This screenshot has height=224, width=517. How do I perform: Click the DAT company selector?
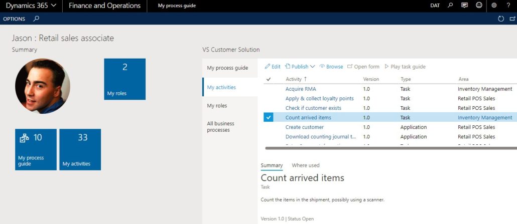tap(435, 6)
